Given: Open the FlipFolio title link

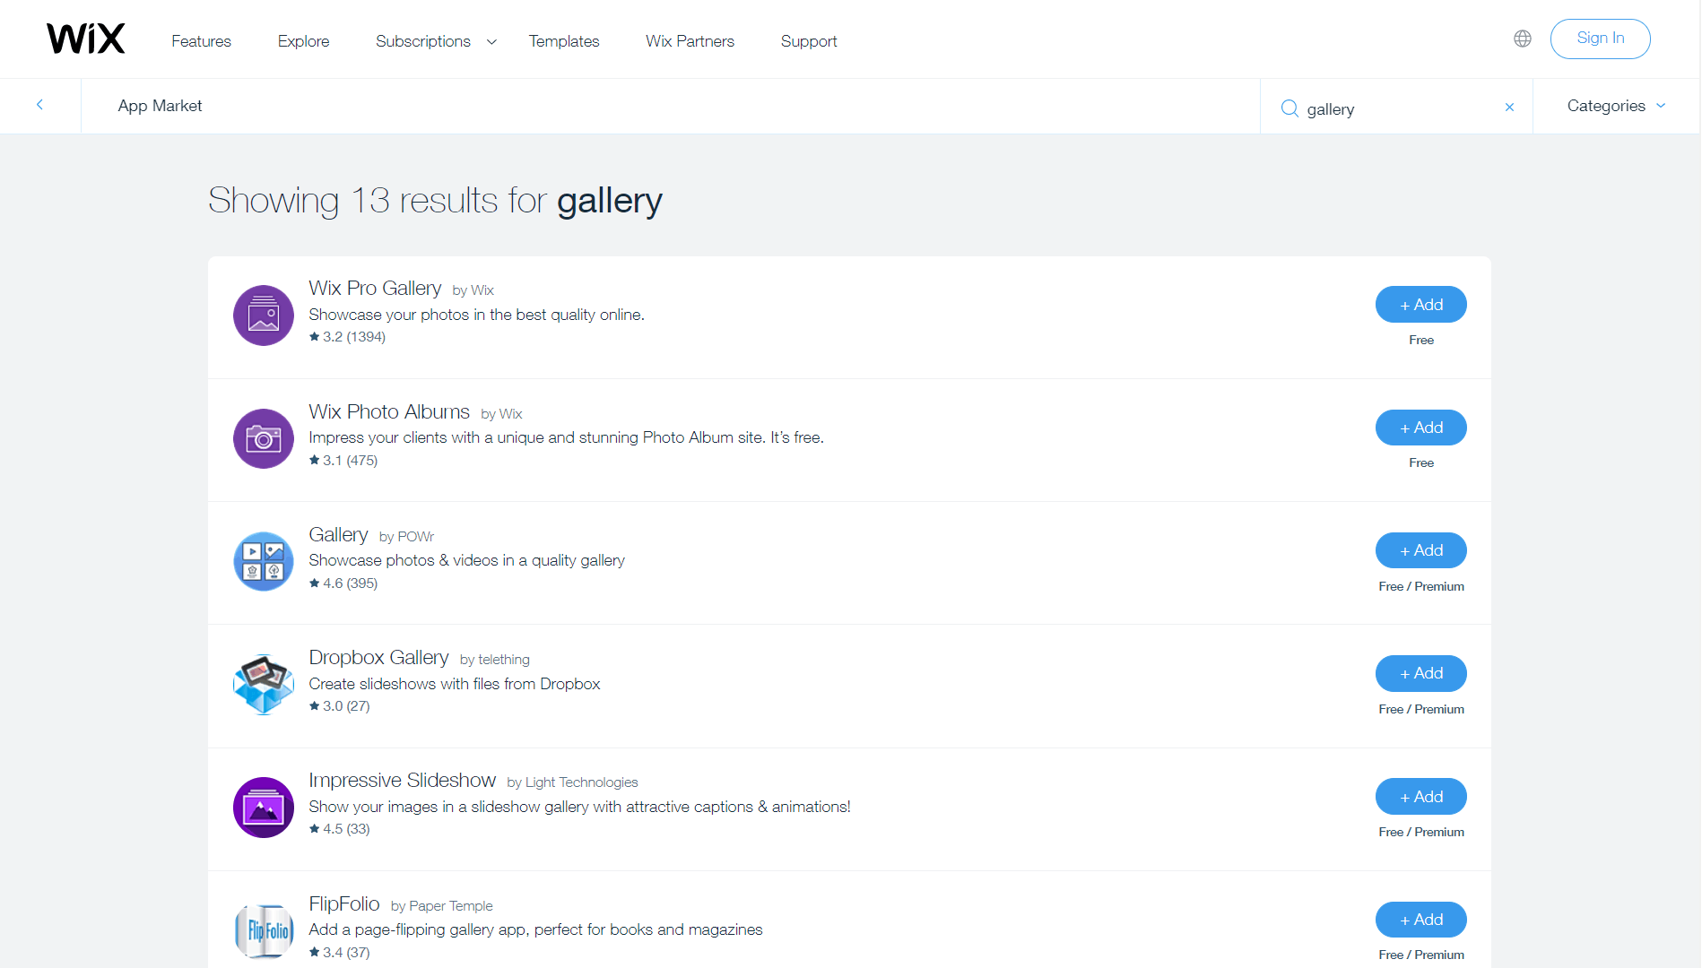Looking at the screenshot, I should point(344,903).
